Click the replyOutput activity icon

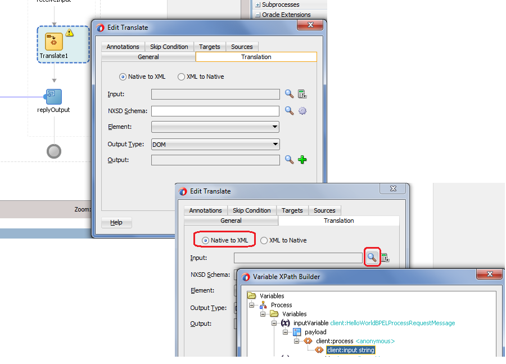pos(53,96)
